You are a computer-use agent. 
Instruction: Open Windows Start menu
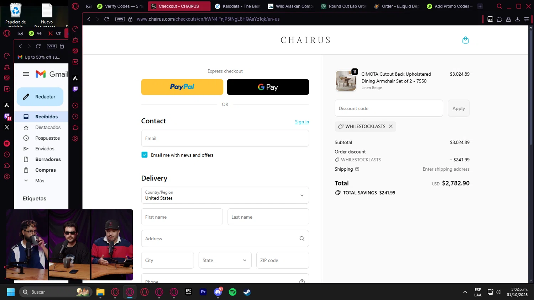pyautogui.click(x=11, y=292)
